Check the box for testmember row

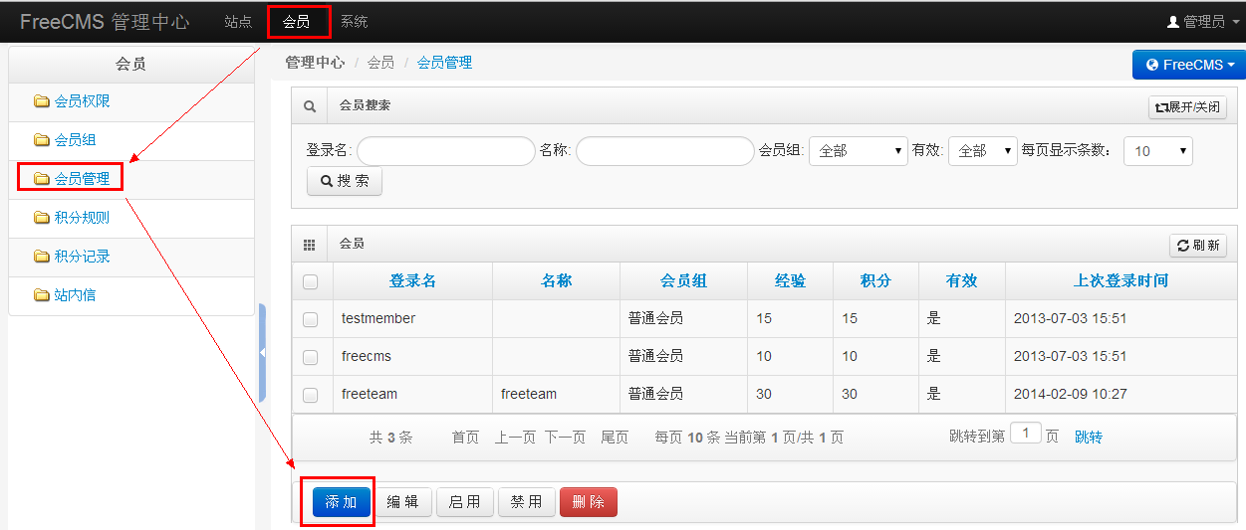[310, 319]
